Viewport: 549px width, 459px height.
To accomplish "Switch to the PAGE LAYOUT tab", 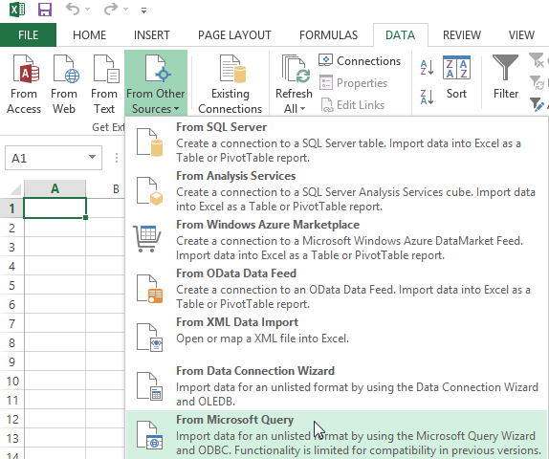I will tap(234, 35).
